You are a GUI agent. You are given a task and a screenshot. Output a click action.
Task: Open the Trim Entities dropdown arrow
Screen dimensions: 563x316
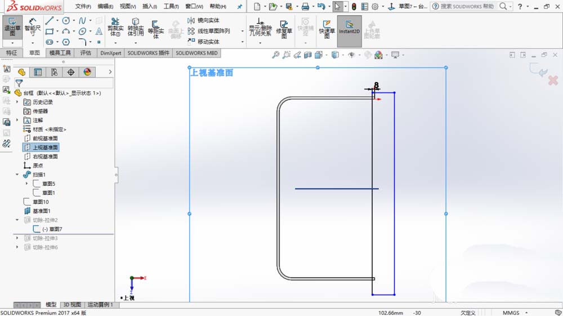tap(115, 42)
